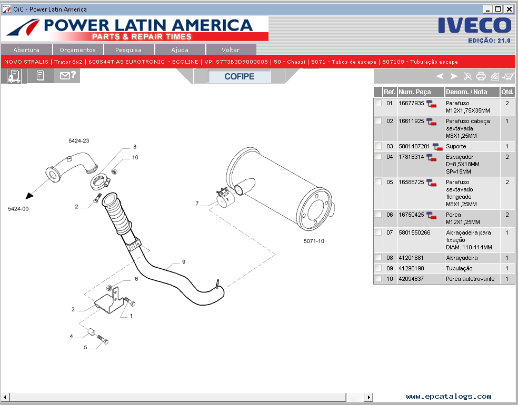Click availability icon for part 16611925
The image size is (518, 405).
(431, 121)
